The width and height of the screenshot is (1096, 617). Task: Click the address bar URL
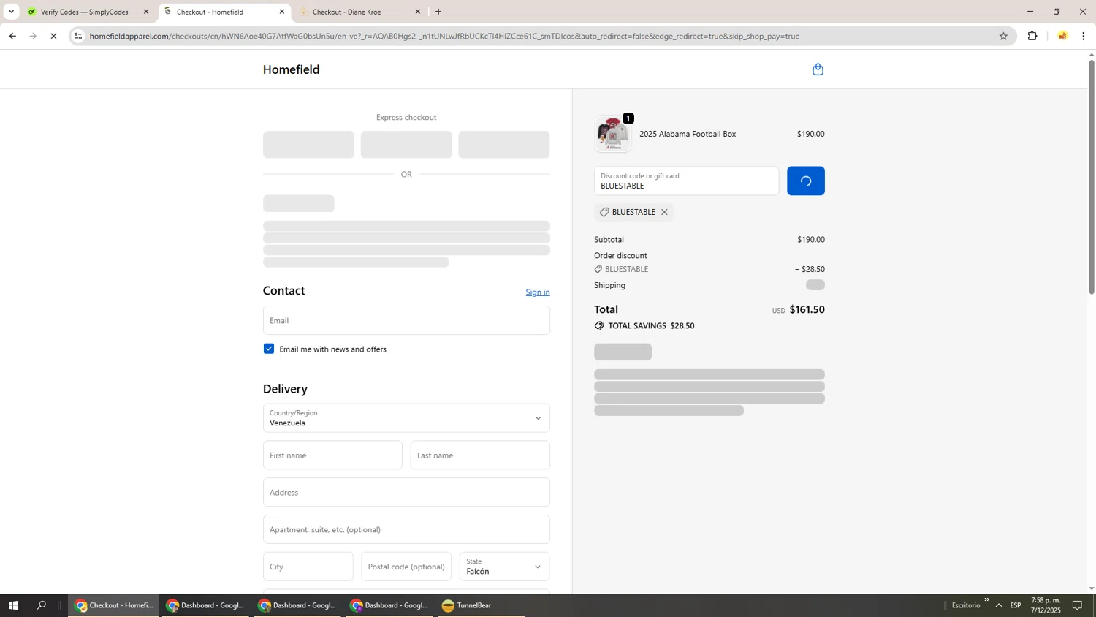click(x=444, y=36)
